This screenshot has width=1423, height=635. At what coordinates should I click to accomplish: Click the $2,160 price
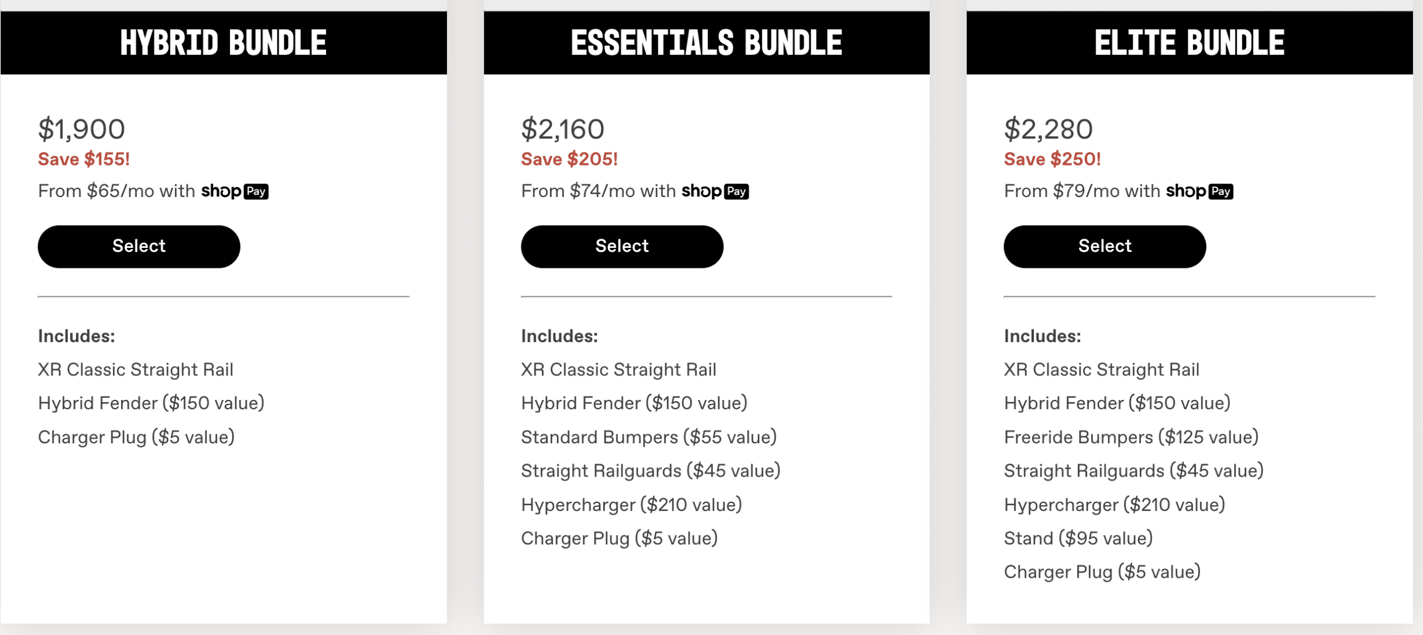[x=562, y=129]
